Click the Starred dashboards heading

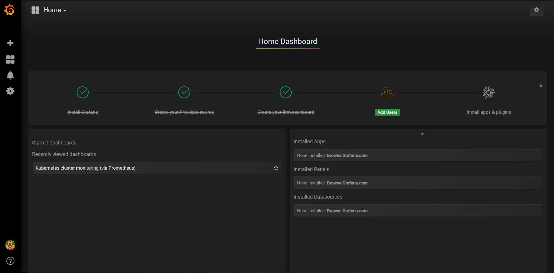coord(54,143)
